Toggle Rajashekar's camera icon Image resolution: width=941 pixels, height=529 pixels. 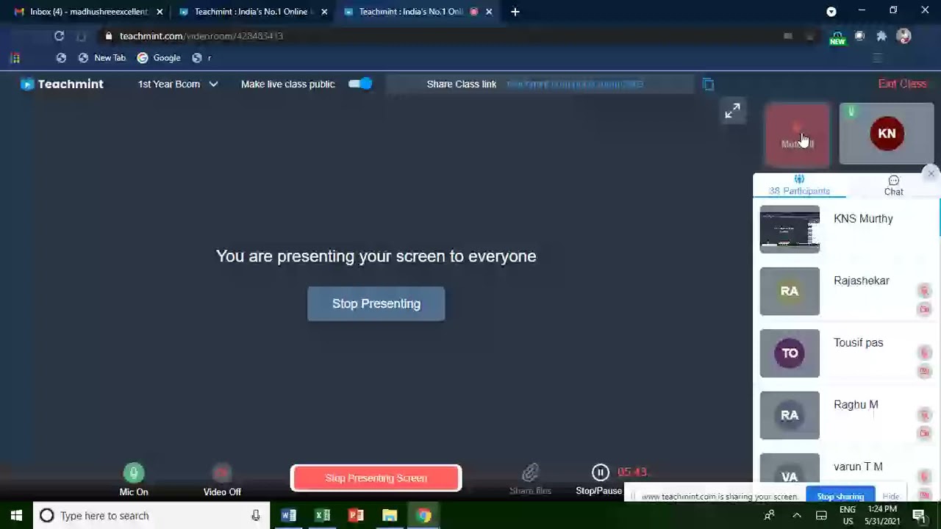pyautogui.click(x=924, y=309)
